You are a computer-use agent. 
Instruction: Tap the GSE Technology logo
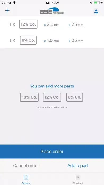52,11
